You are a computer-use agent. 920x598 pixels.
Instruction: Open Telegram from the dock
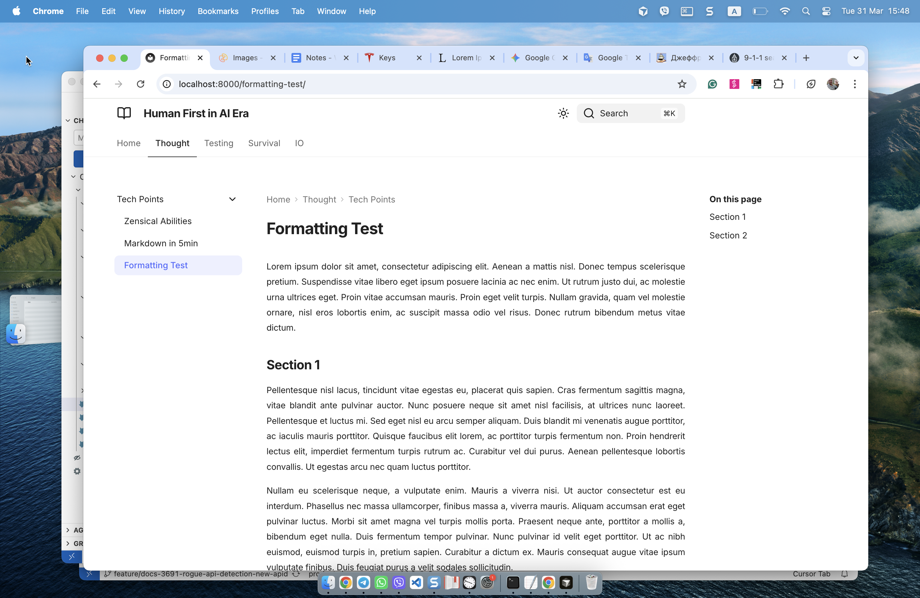point(363,582)
